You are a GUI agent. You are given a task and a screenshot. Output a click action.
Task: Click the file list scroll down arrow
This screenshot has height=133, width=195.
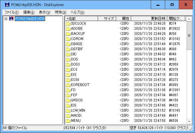(189, 121)
